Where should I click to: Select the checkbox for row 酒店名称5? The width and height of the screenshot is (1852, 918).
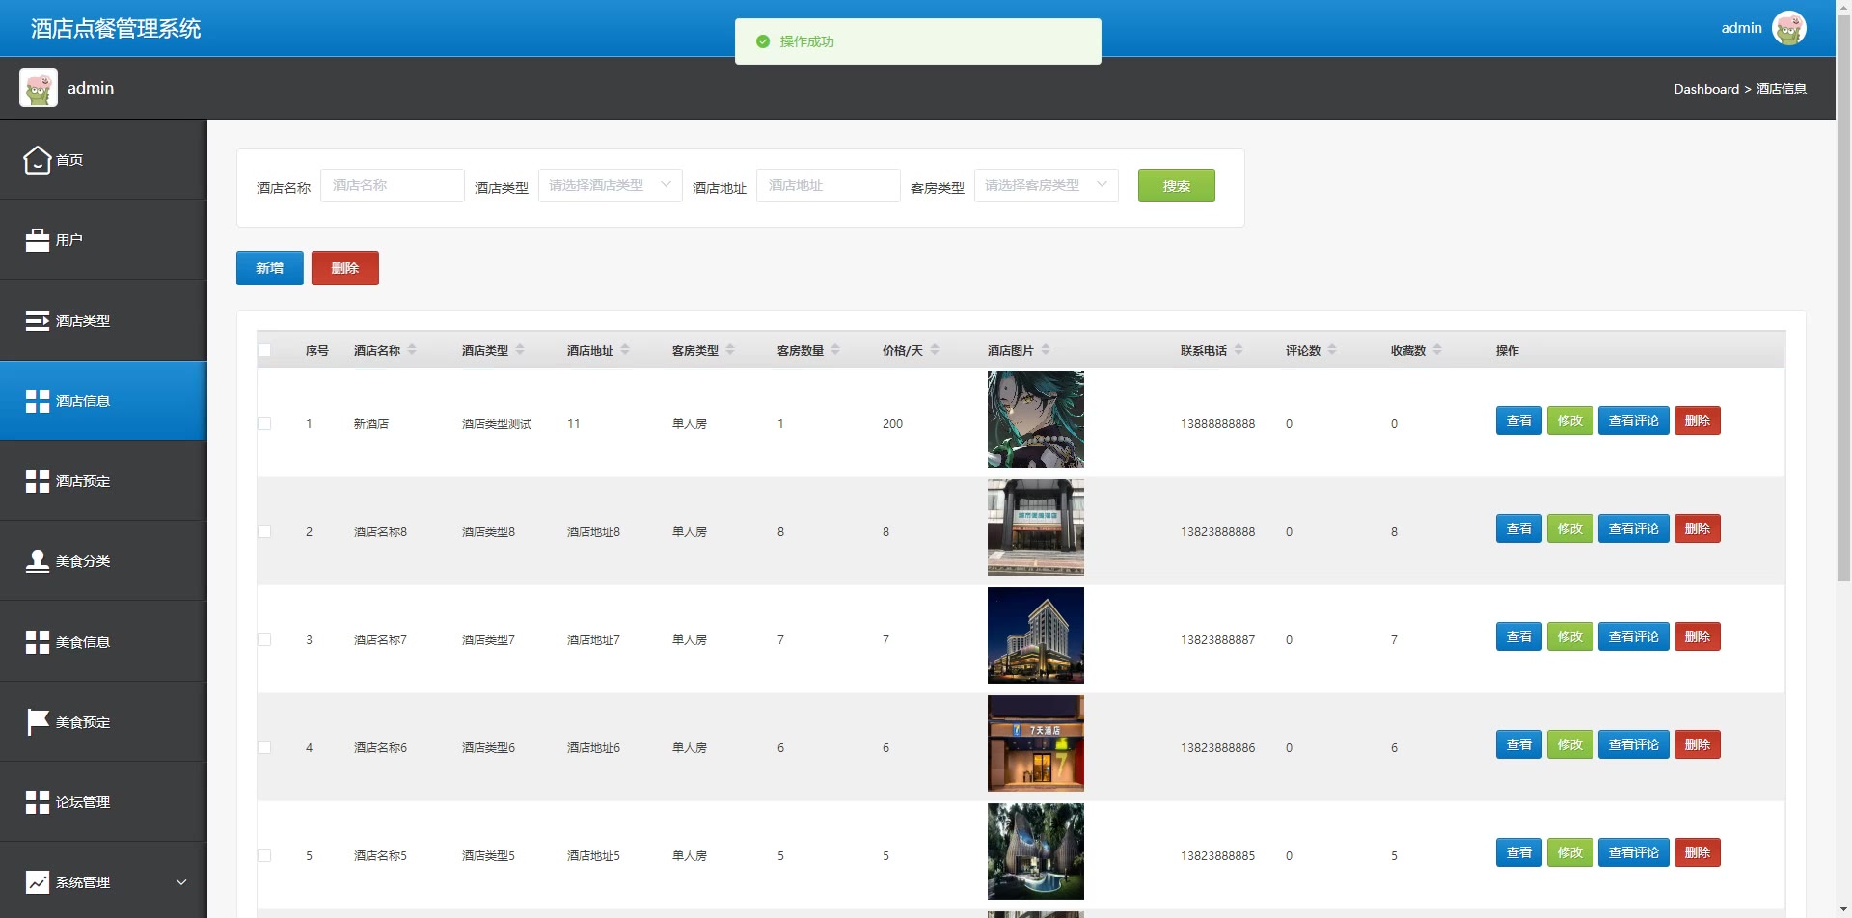pos(264,855)
